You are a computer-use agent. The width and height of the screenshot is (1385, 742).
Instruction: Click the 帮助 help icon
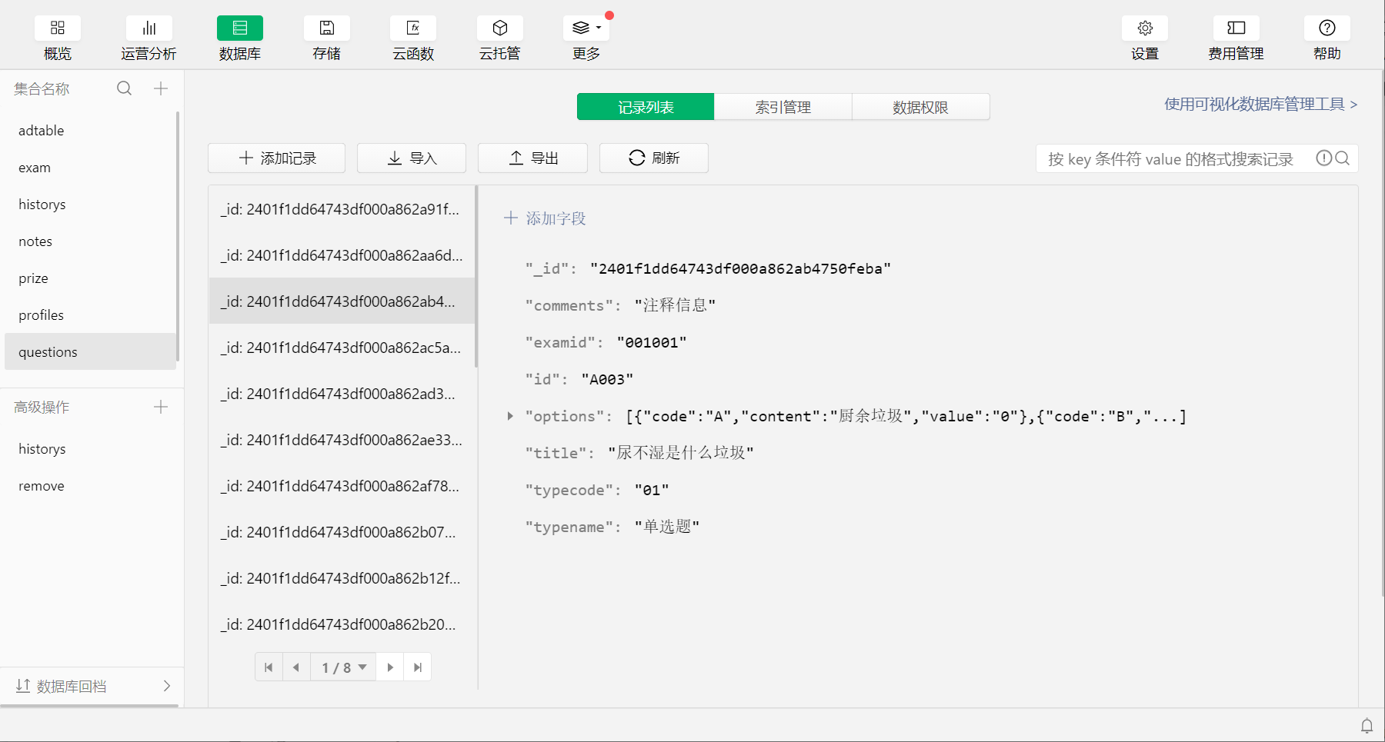(1327, 28)
